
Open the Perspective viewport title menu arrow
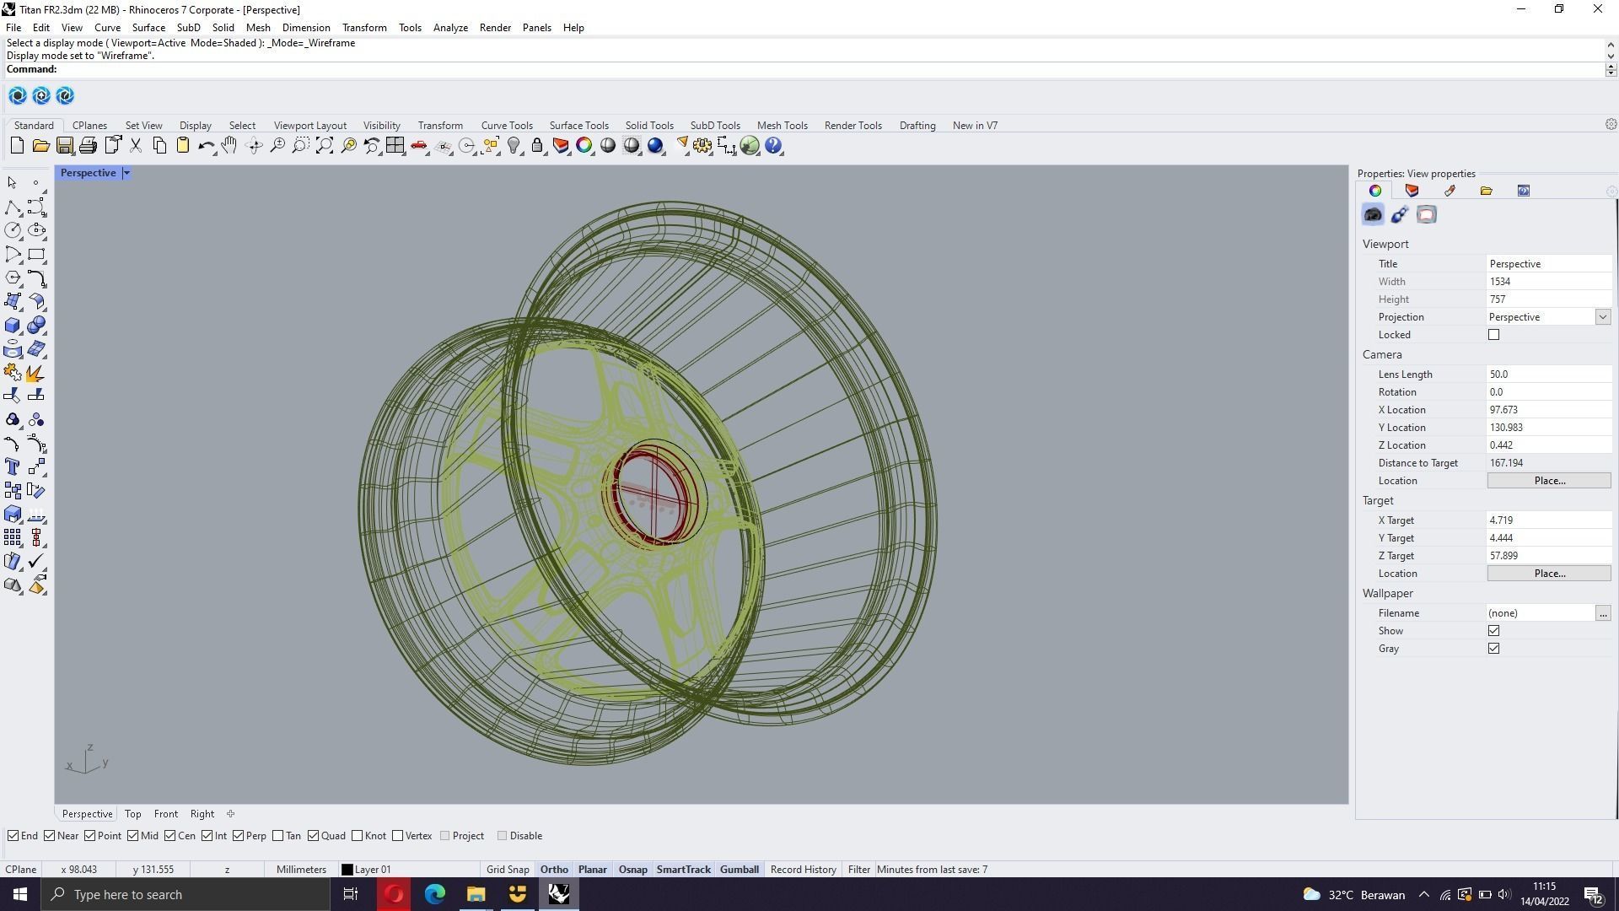pyautogui.click(x=126, y=173)
